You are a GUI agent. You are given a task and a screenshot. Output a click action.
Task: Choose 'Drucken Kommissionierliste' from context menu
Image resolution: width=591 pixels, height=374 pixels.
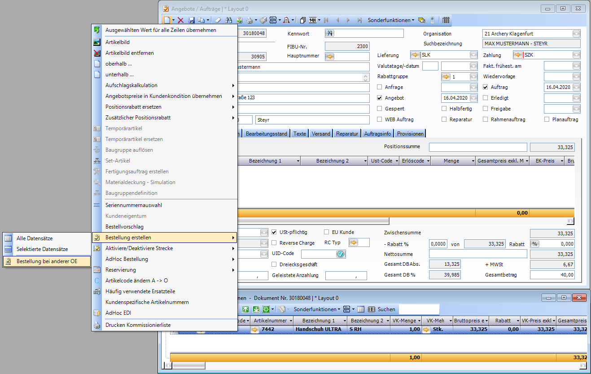138,325
